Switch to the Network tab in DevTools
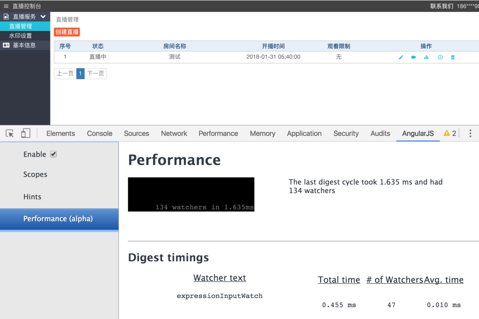The height and width of the screenshot is (319, 479). pos(174,133)
